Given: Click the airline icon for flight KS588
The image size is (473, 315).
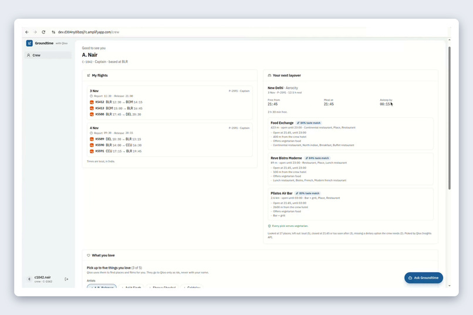Looking at the screenshot, I should coord(92,114).
